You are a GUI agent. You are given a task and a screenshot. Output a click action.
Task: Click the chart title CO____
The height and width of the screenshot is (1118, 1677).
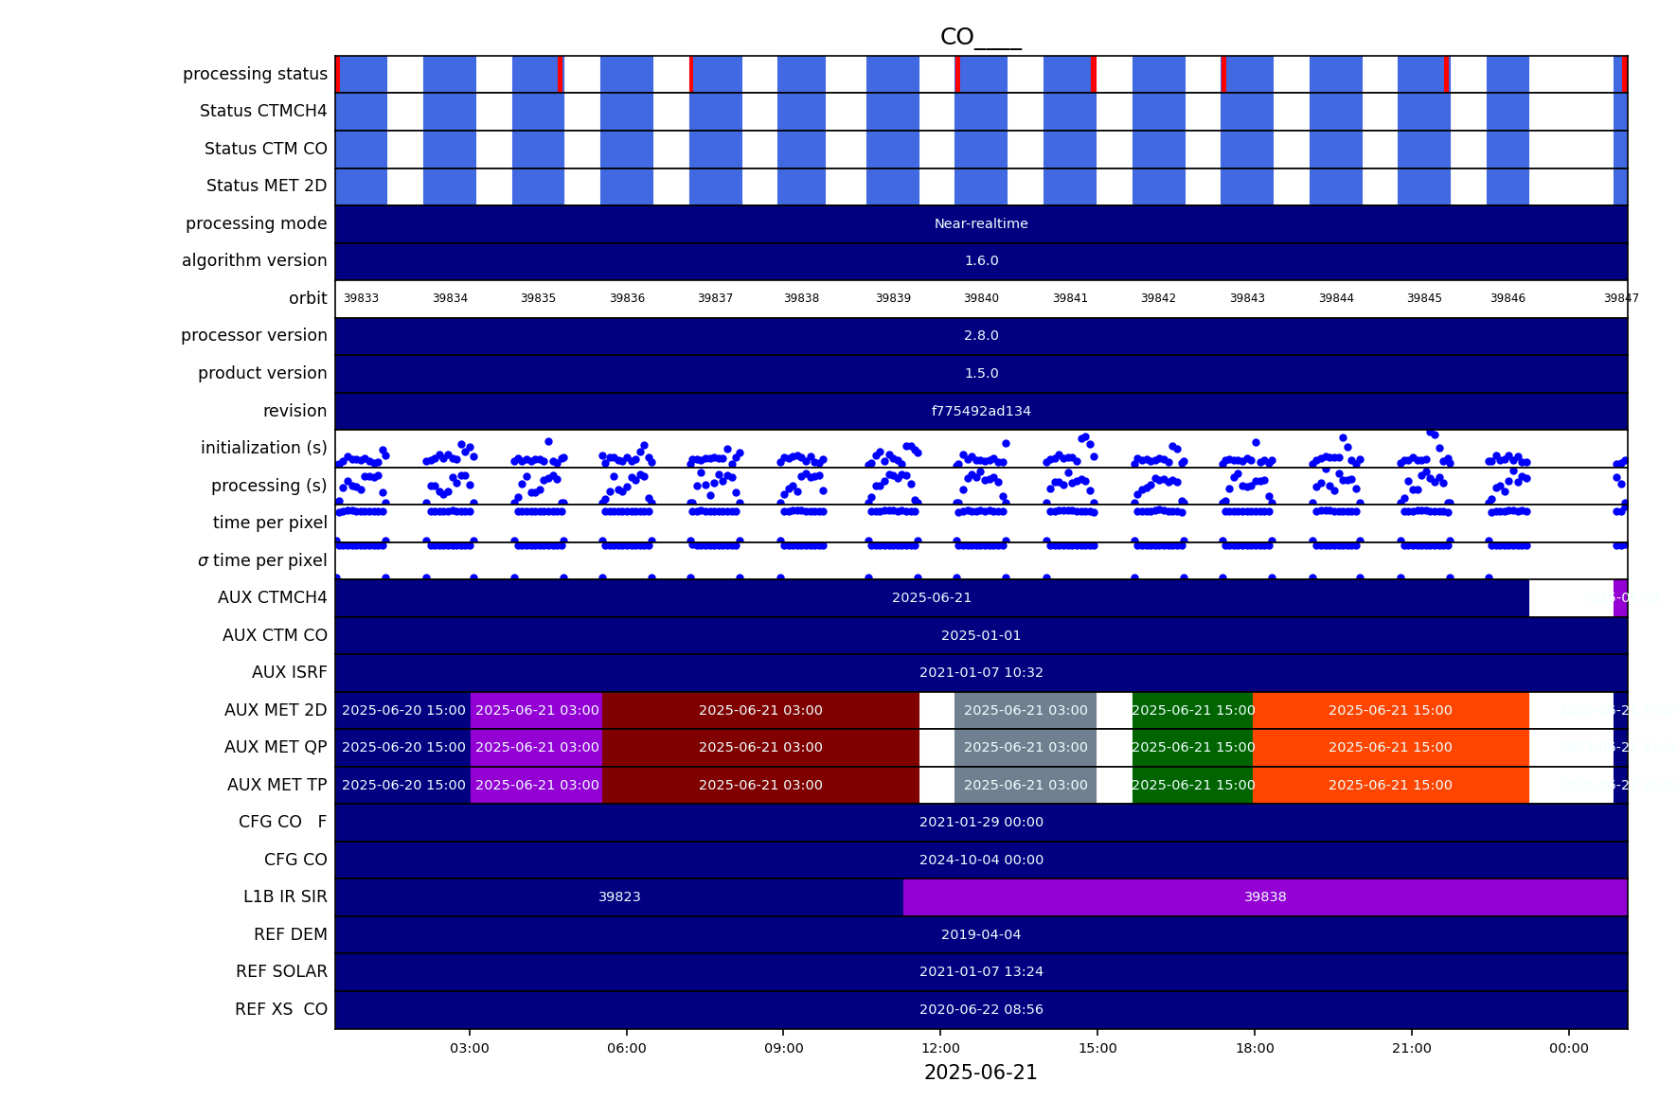click(x=980, y=38)
